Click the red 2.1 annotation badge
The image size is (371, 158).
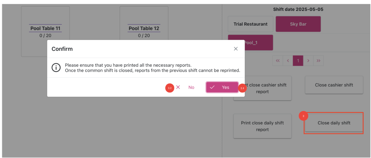pos(242,88)
